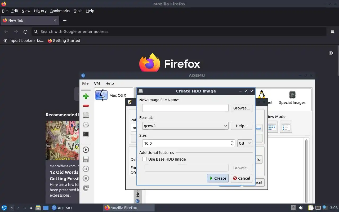Screen dimensions: 339x212
Task: Focus the Firefox address bar
Action: pos(179,32)
